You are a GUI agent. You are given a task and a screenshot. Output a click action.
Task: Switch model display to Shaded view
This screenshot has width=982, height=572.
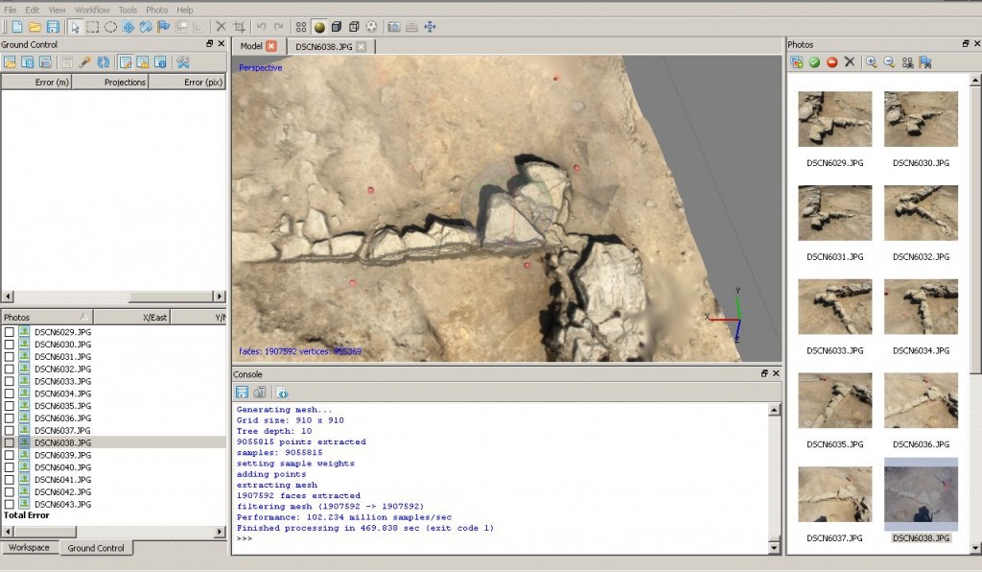tap(318, 27)
